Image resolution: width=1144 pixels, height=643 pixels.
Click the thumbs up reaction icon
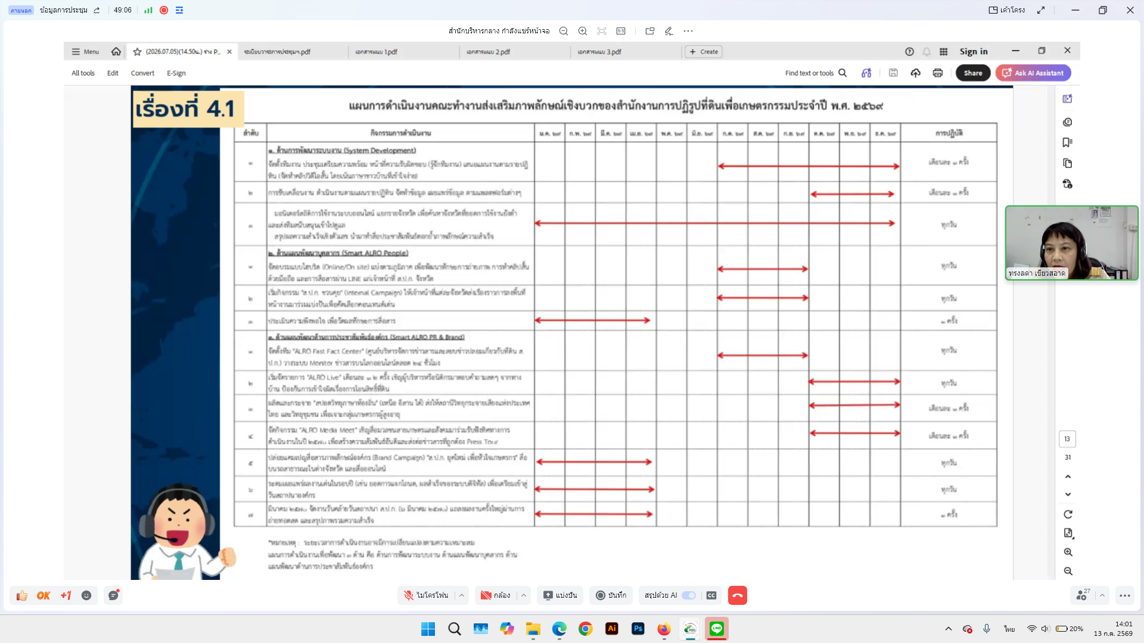(x=22, y=595)
